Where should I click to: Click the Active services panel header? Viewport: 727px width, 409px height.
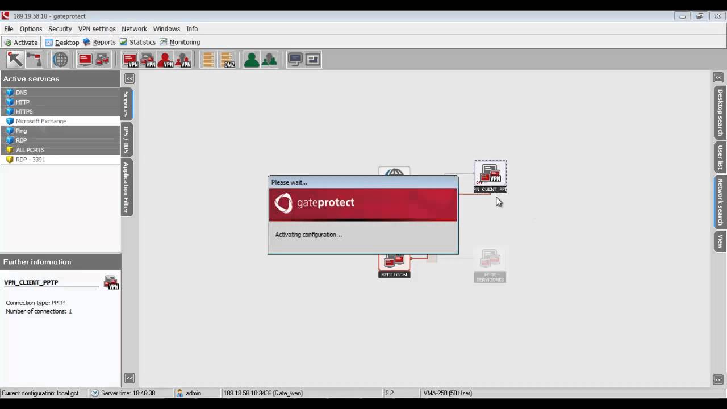pyautogui.click(x=60, y=79)
